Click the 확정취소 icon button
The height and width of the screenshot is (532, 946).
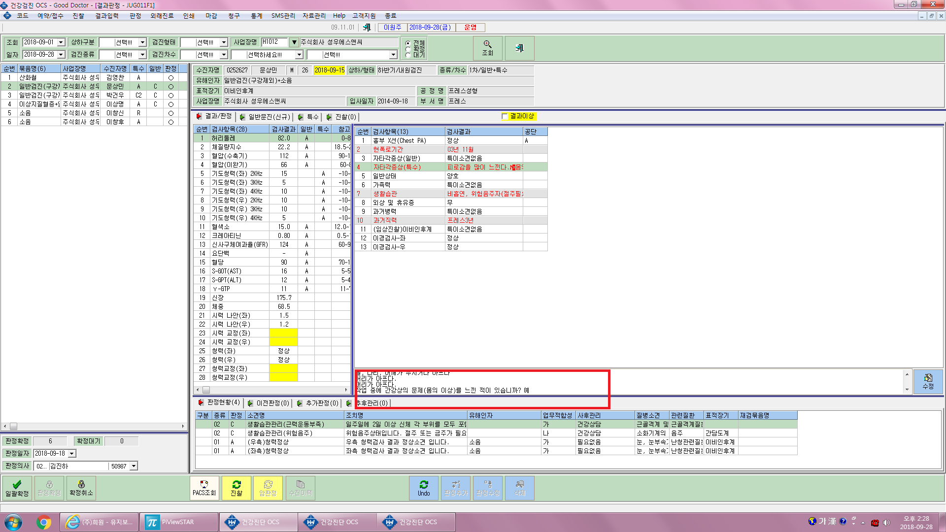pos(81,488)
